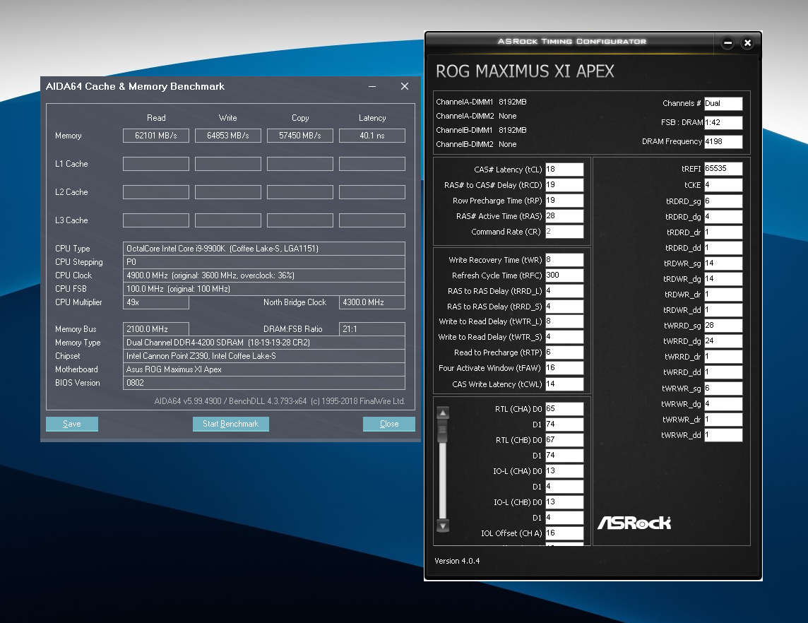808x623 pixels.
Task: Click RTL (CHB) D0 value field
Action: [x=564, y=439]
